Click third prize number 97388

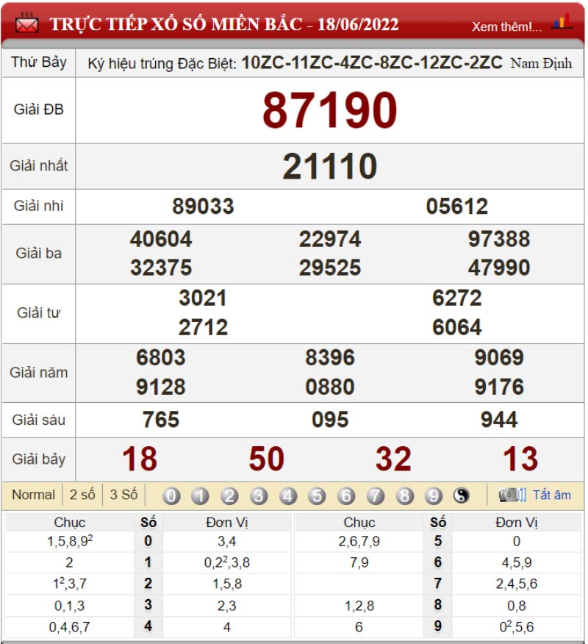[x=499, y=239]
